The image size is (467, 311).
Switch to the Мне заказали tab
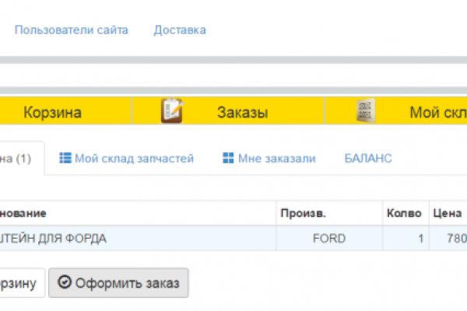[x=269, y=158]
